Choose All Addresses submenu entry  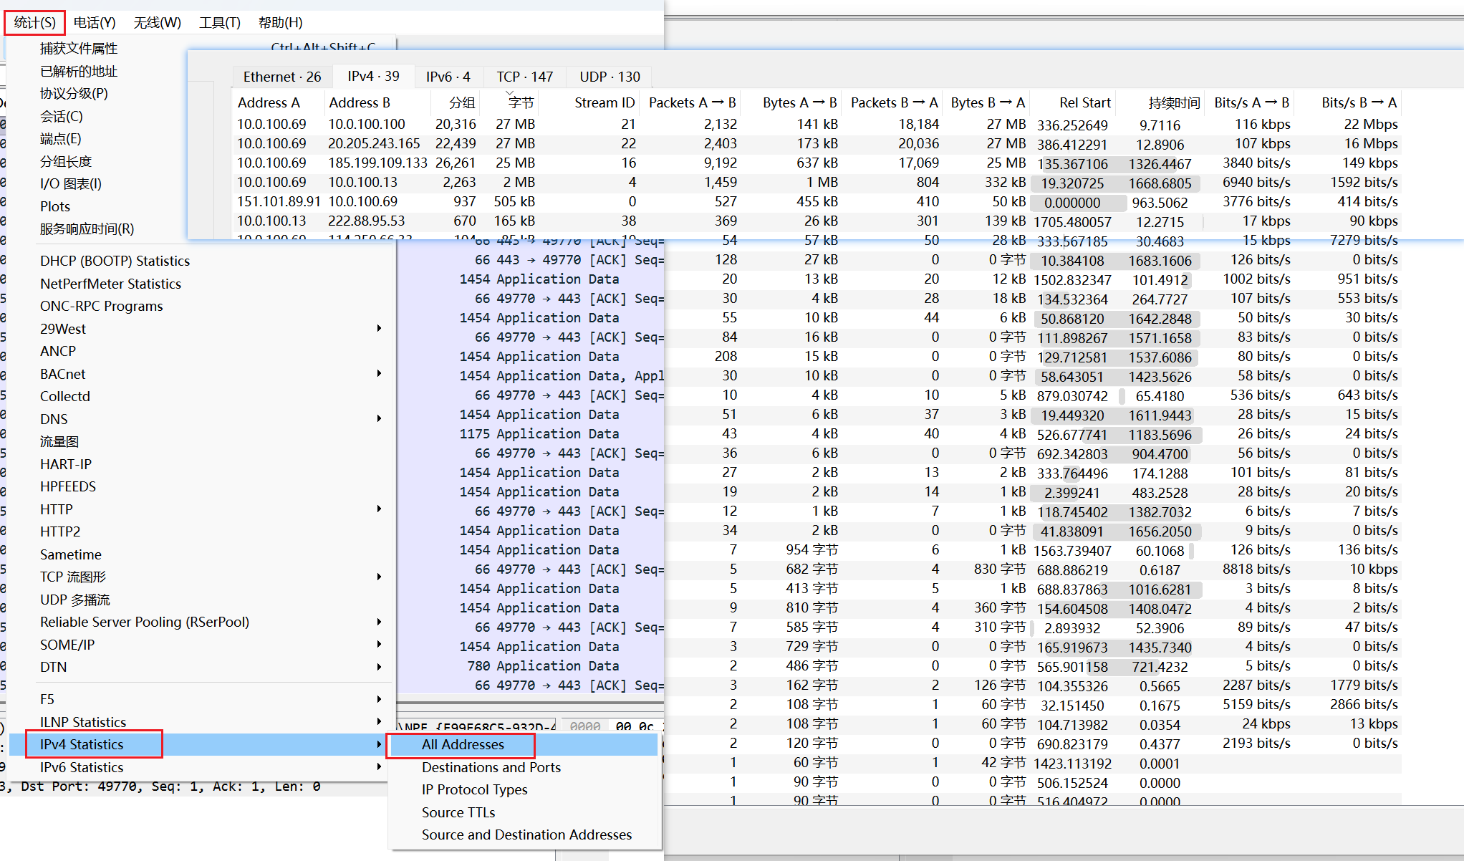[462, 745]
